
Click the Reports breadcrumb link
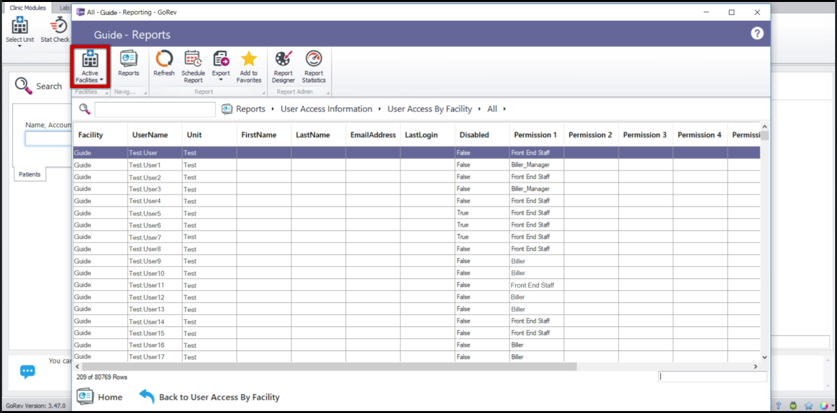251,109
